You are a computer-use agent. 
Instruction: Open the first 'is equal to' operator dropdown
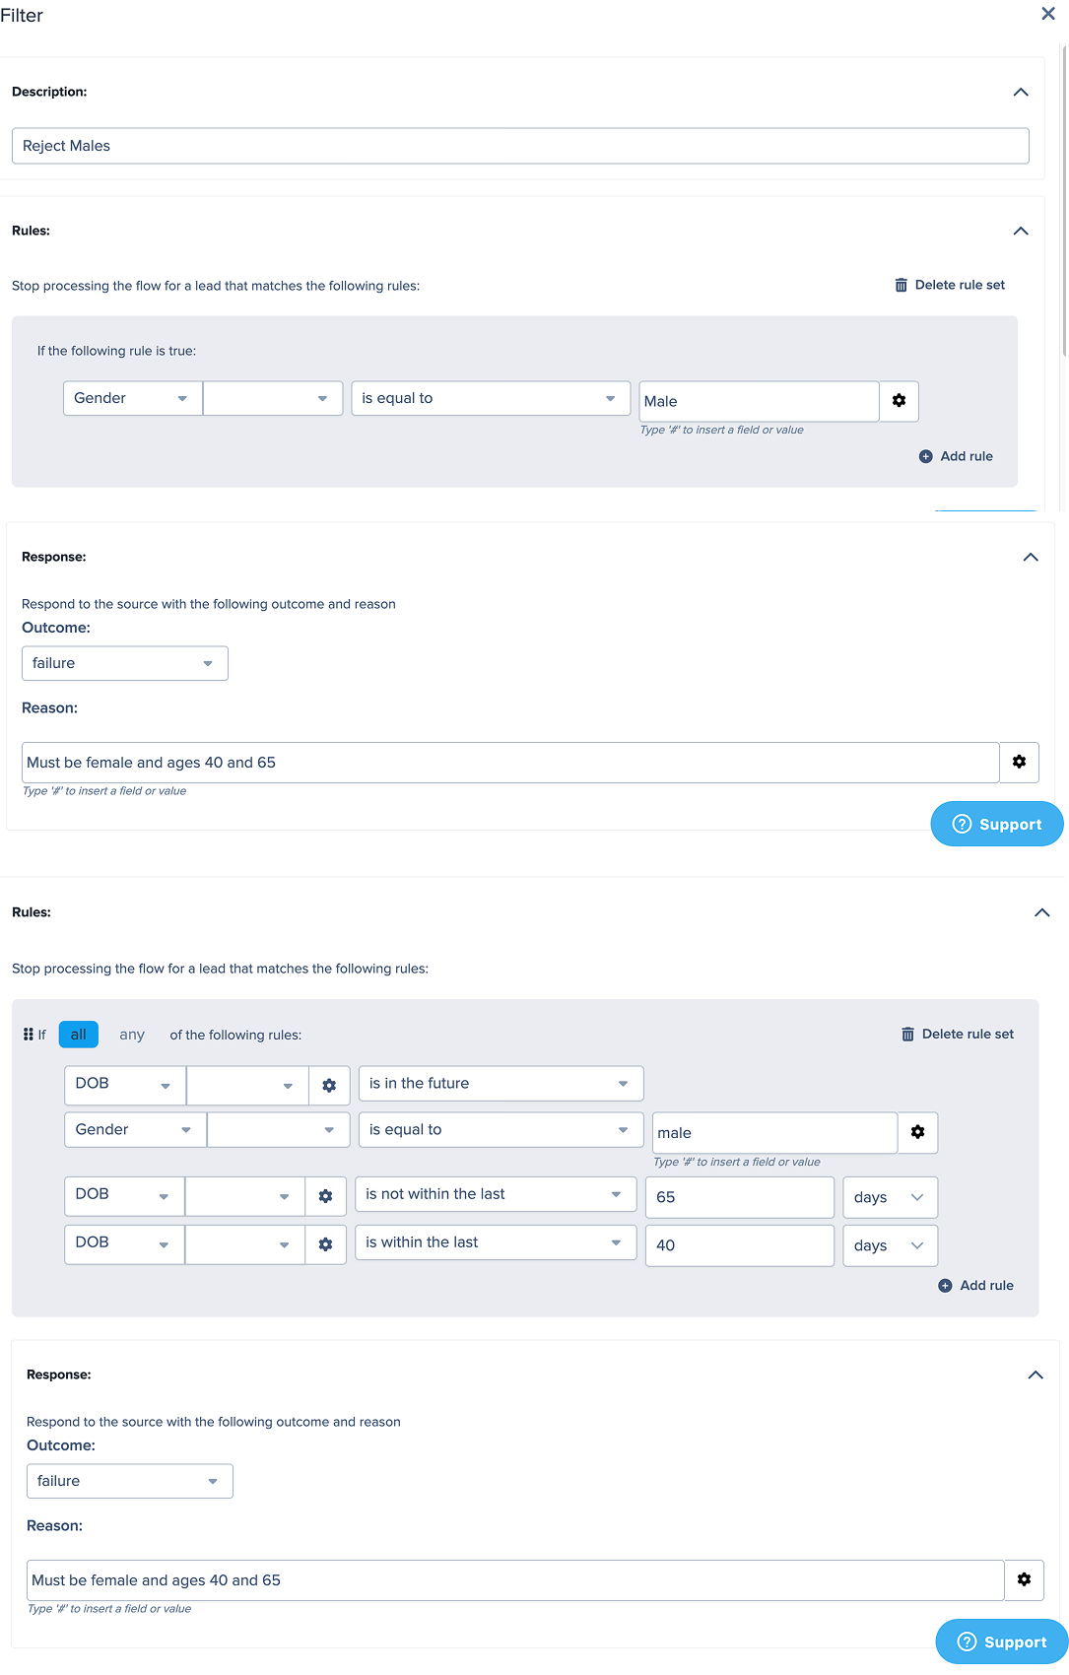[491, 398]
